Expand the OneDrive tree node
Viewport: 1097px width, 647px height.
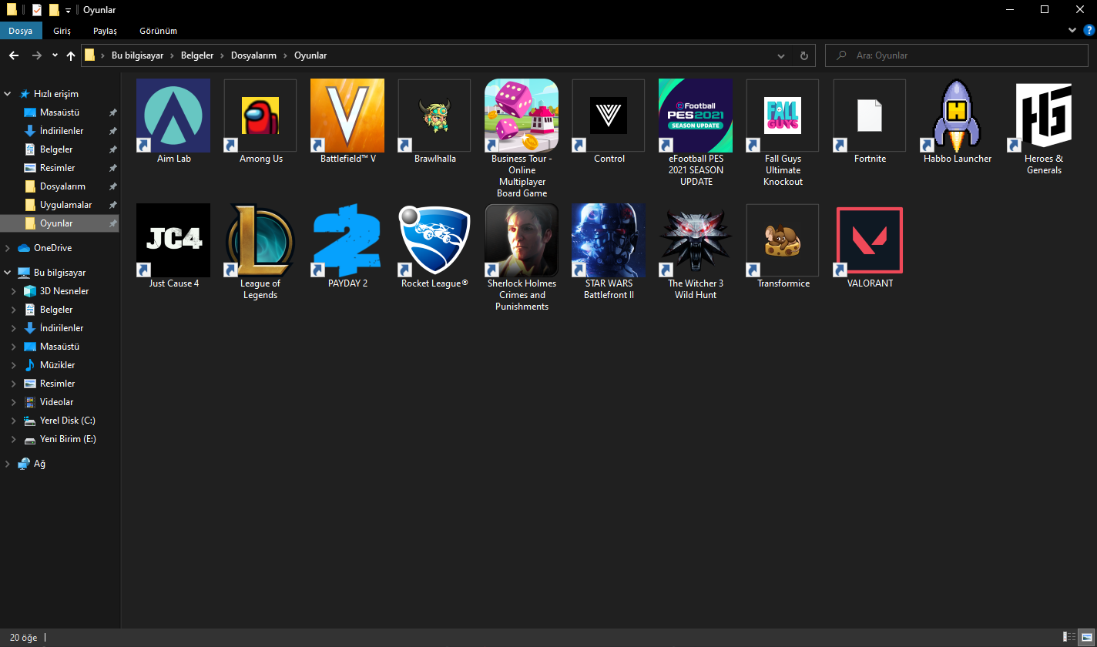pos(8,248)
